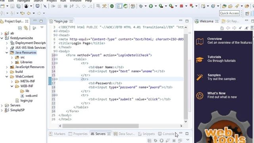Click the Welcome page home icon
This screenshot has height=143, width=254.
point(222,28)
